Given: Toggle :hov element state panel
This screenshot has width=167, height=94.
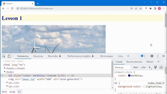Looking at the screenshot, I should [135, 67].
